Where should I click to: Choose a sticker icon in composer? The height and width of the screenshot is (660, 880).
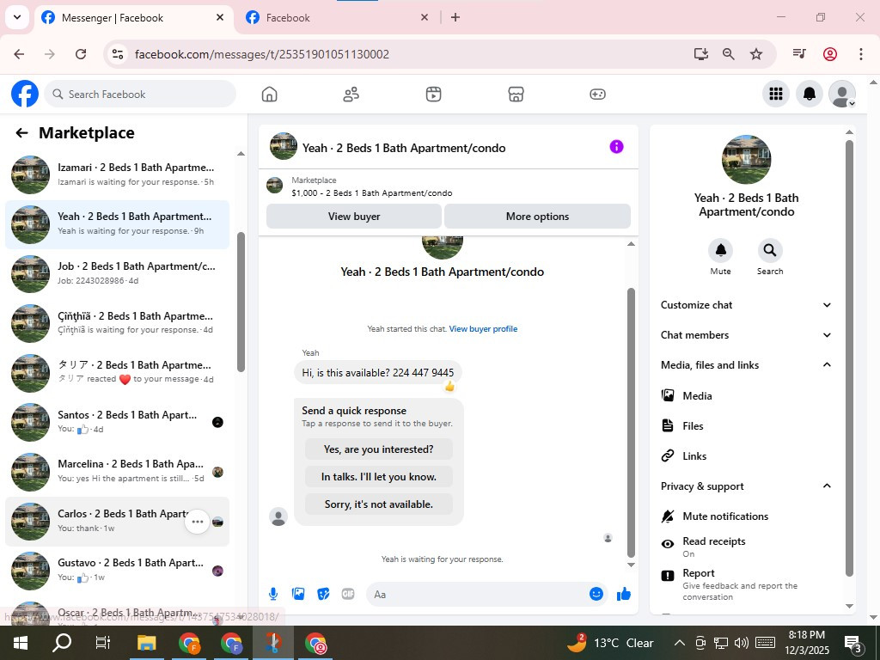(323, 594)
